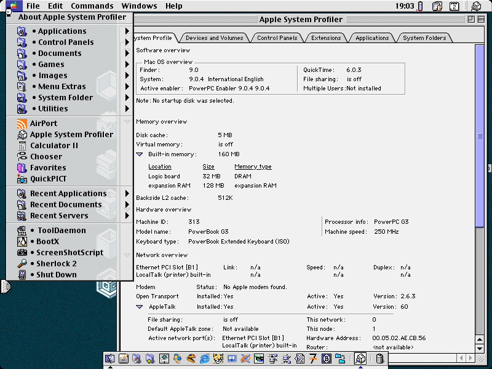Click the bracketed B icon in launcher

coord(327,359)
